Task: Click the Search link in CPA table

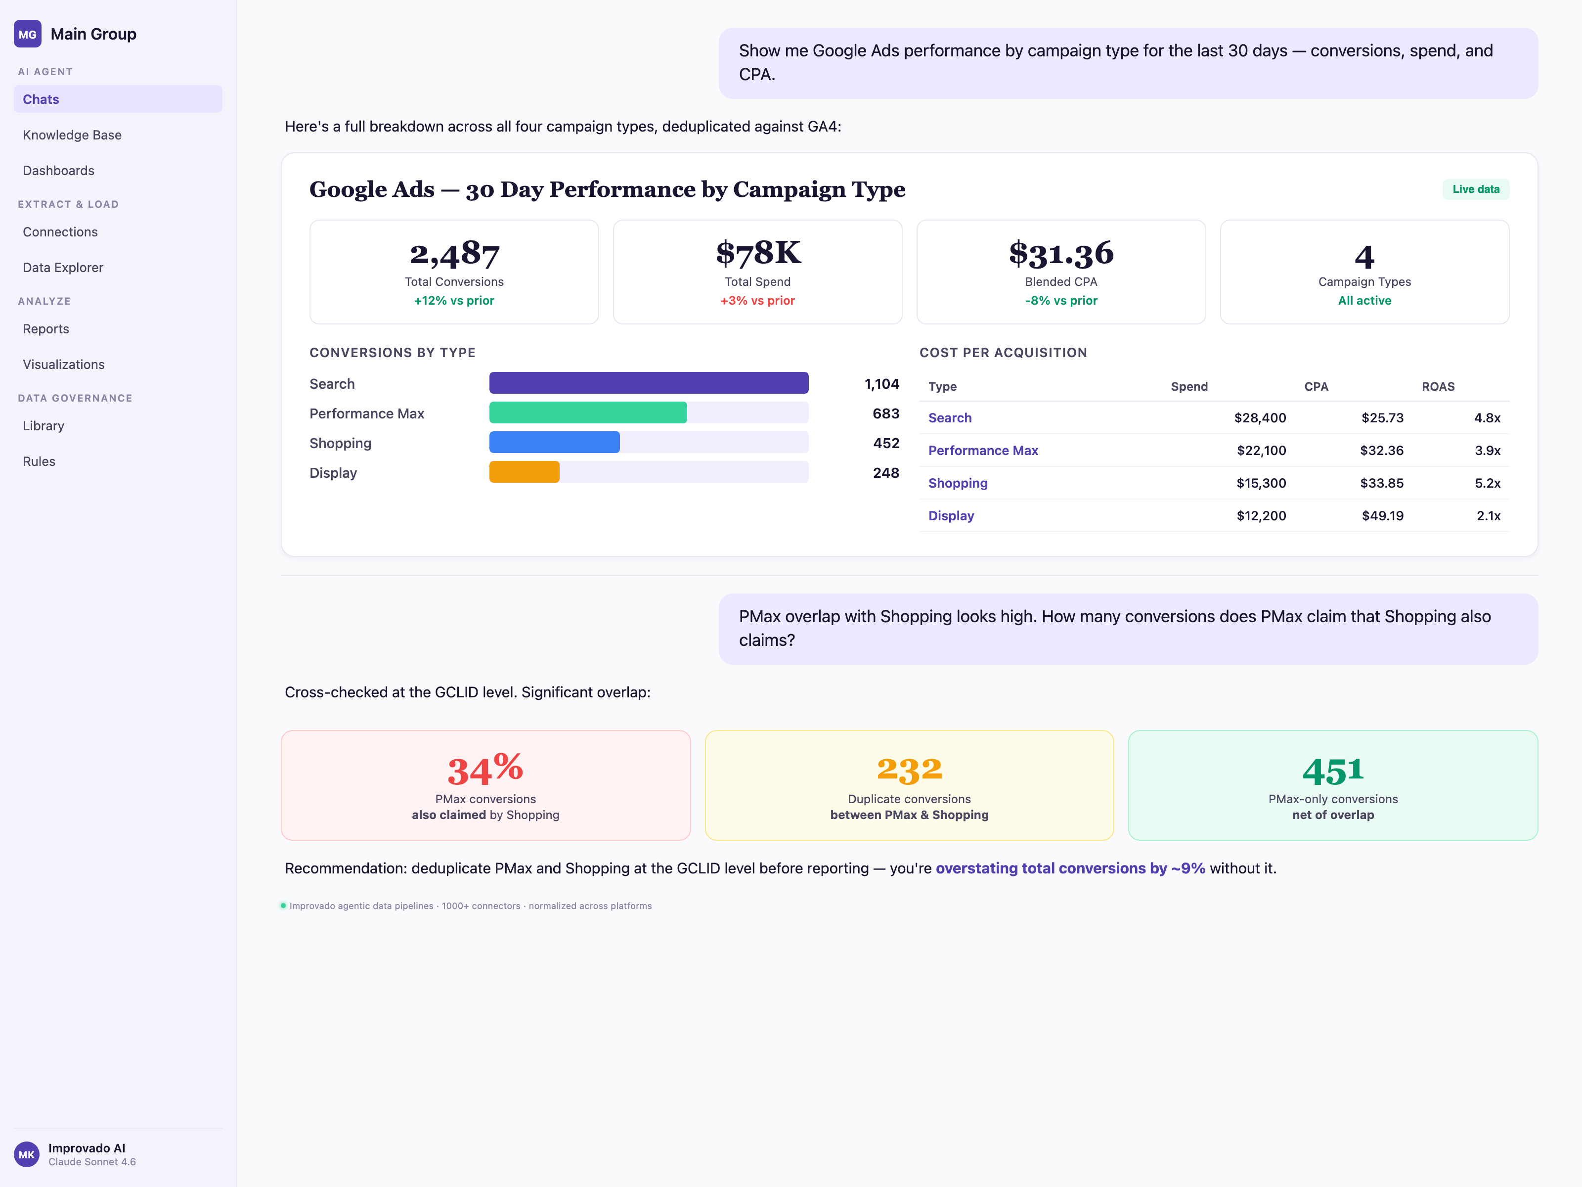Action: (950, 417)
